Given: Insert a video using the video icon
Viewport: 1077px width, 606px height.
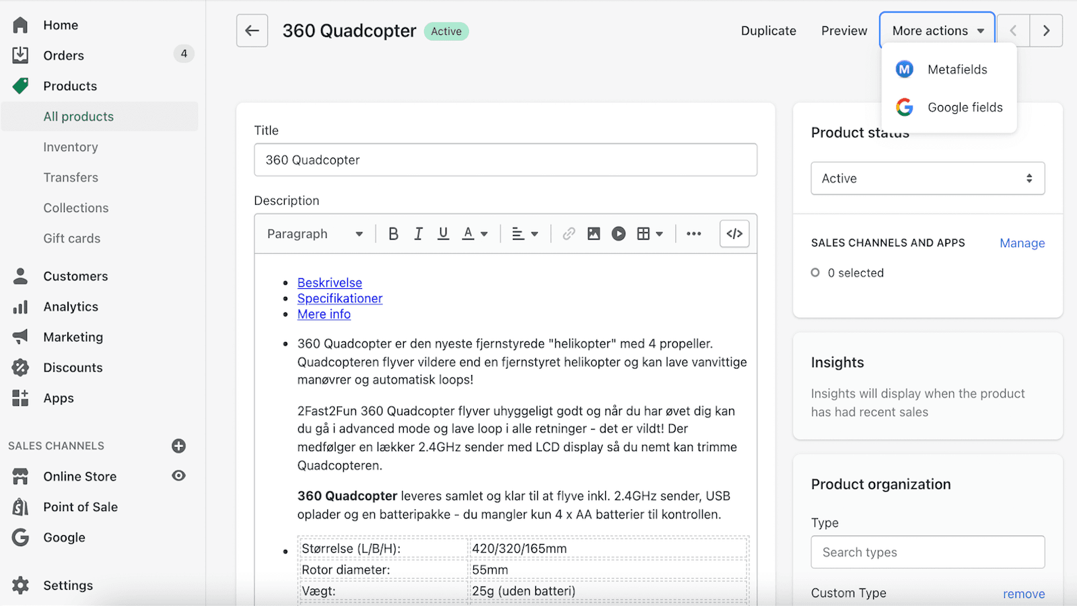Looking at the screenshot, I should [x=618, y=234].
